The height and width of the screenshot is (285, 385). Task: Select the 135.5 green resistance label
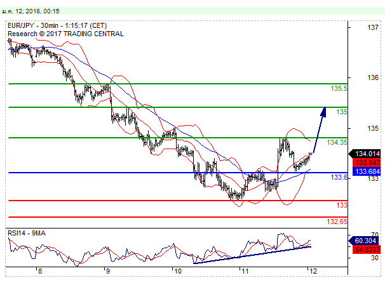339,89
